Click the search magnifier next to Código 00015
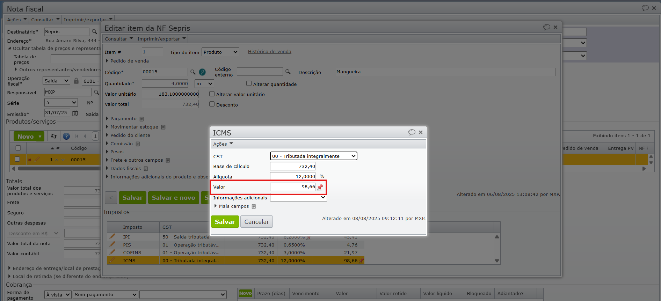The width and height of the screenshot is (661, 301). [193, 72]
